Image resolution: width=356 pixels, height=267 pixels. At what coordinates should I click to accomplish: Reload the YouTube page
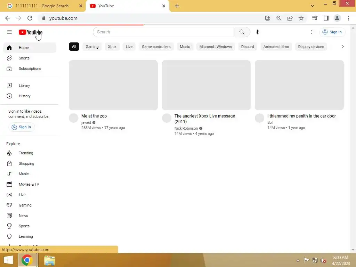pyautogui.click(x=30, y=18)
